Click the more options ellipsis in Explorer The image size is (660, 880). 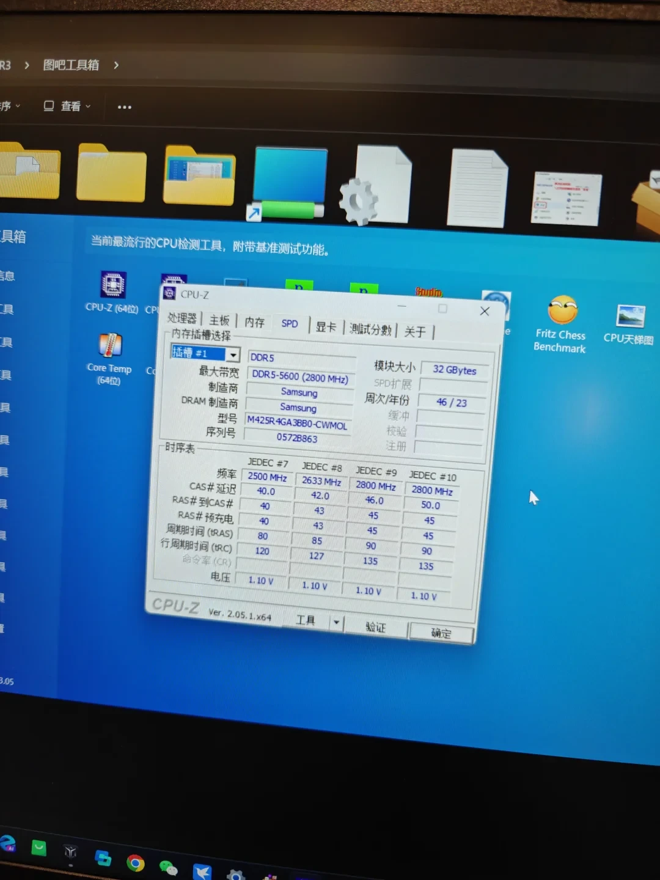(125, 107)
